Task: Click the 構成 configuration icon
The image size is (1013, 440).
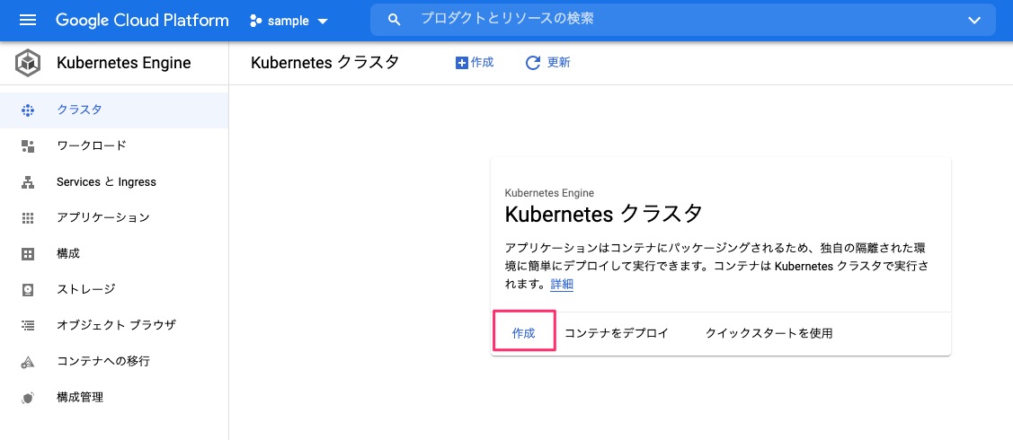Action: (x=27, y=253)
